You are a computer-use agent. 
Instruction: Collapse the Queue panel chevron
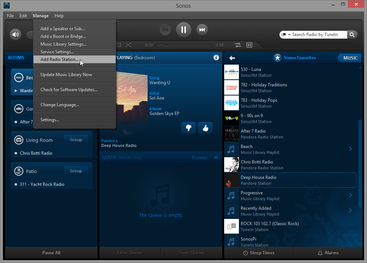coord(216,158)
